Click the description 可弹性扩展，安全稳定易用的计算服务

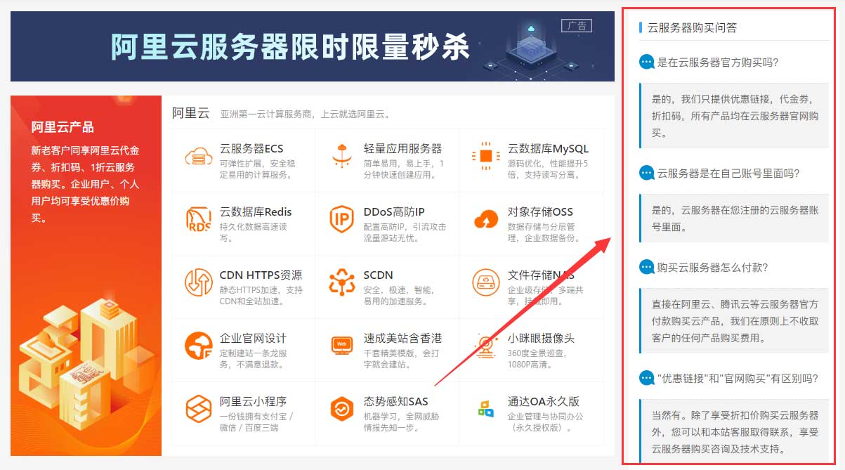(256, 169)
